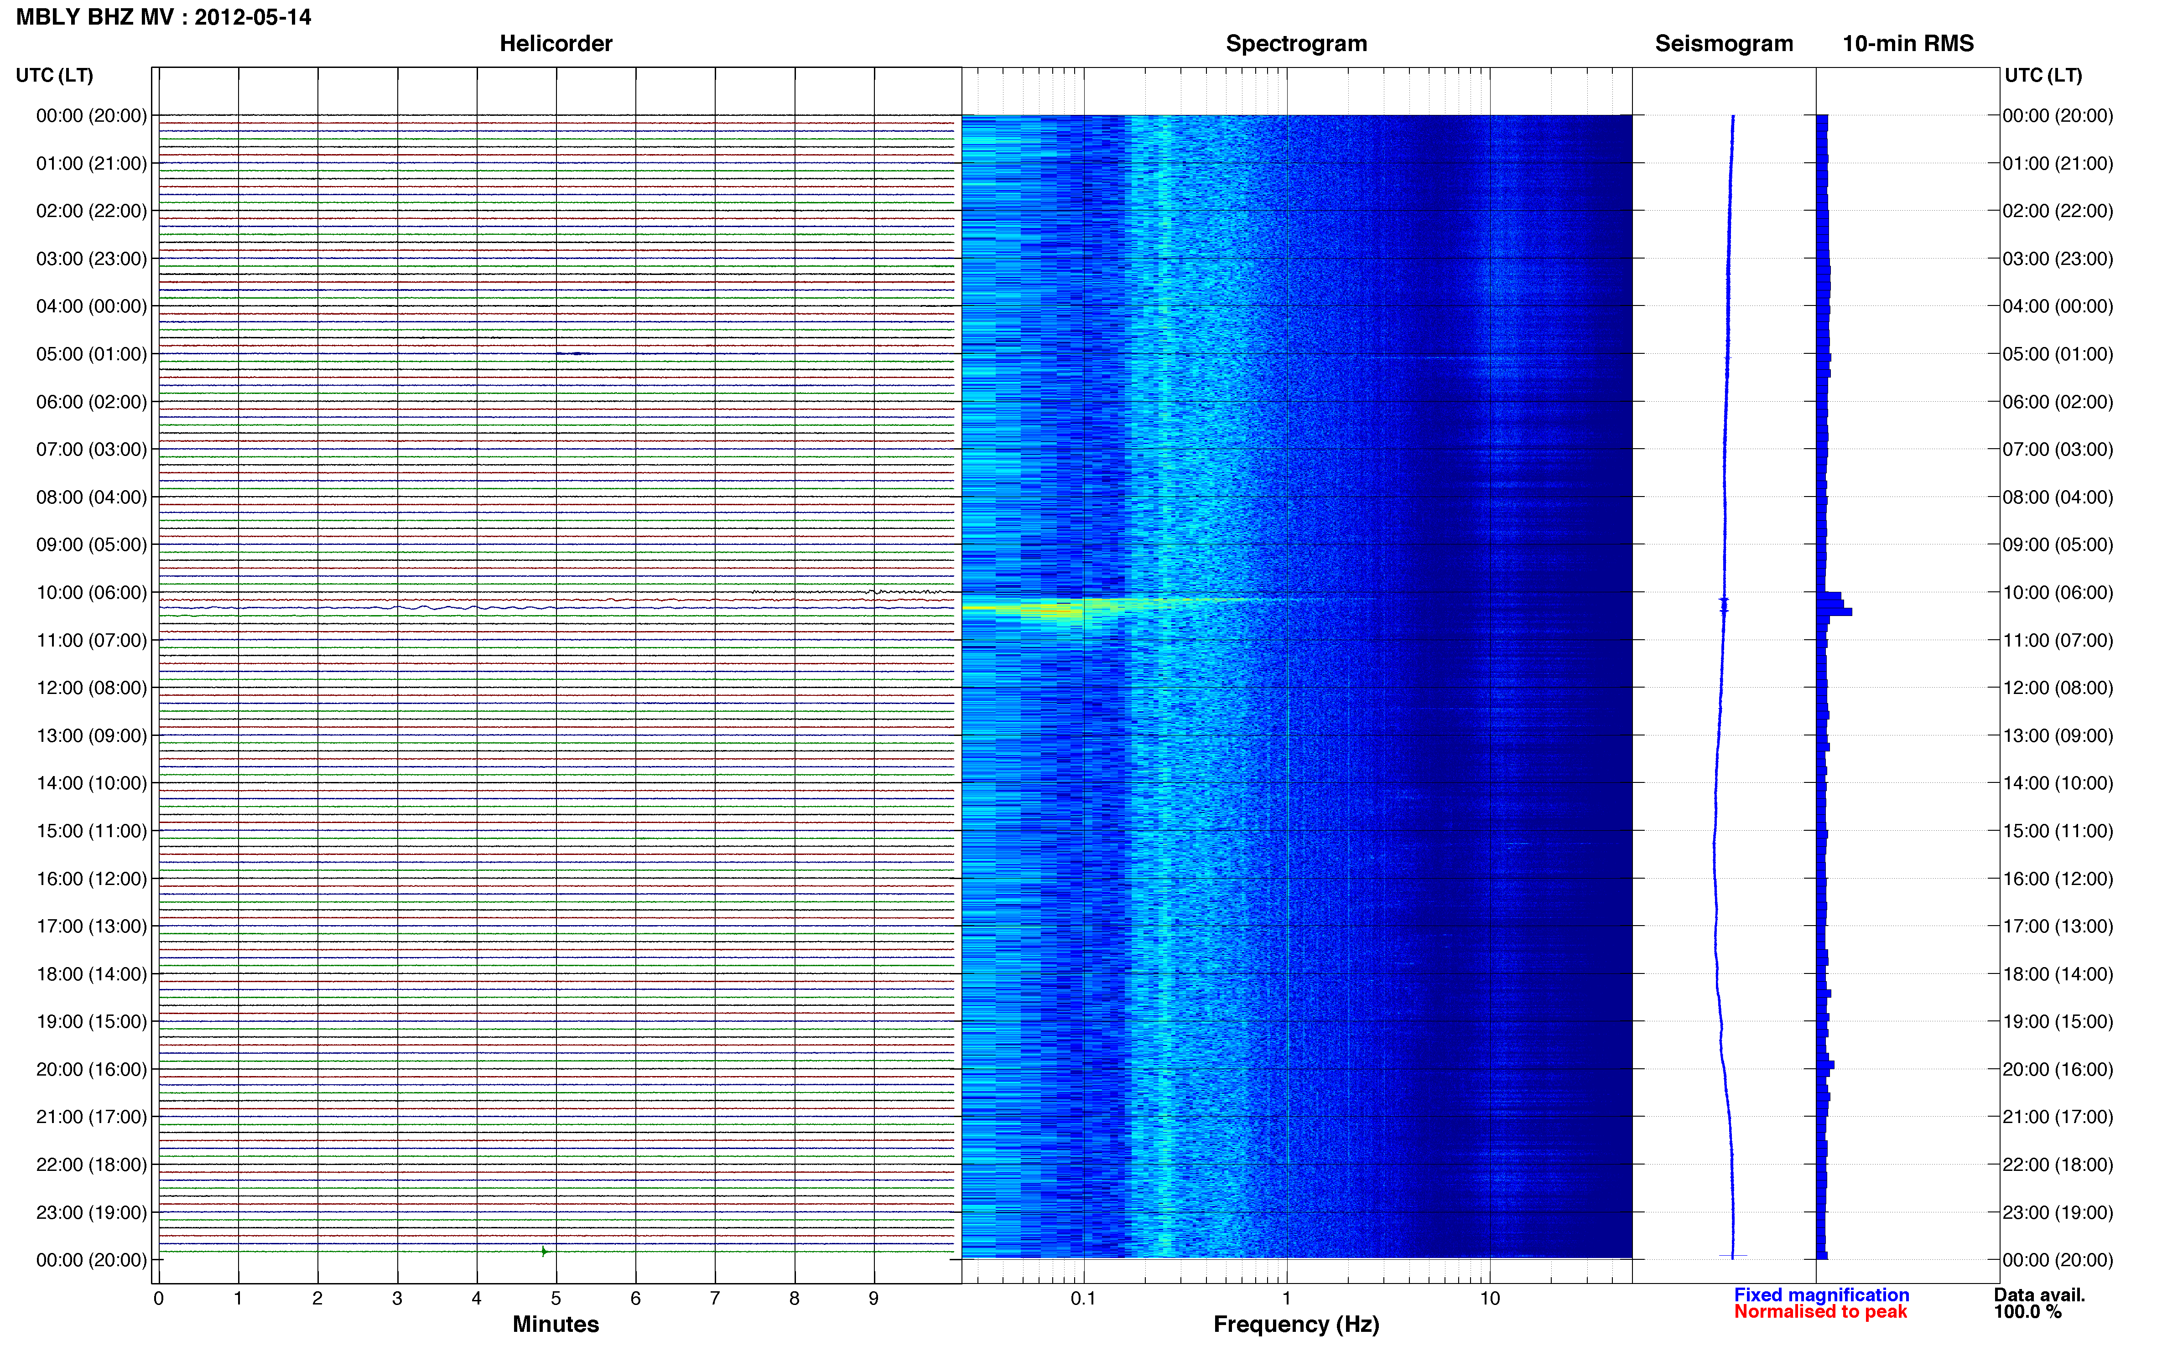The width and height of the screenshot is (2162, 1351).
Task: Click the tallest RMS bar near 10:20
Action: 1834,612
